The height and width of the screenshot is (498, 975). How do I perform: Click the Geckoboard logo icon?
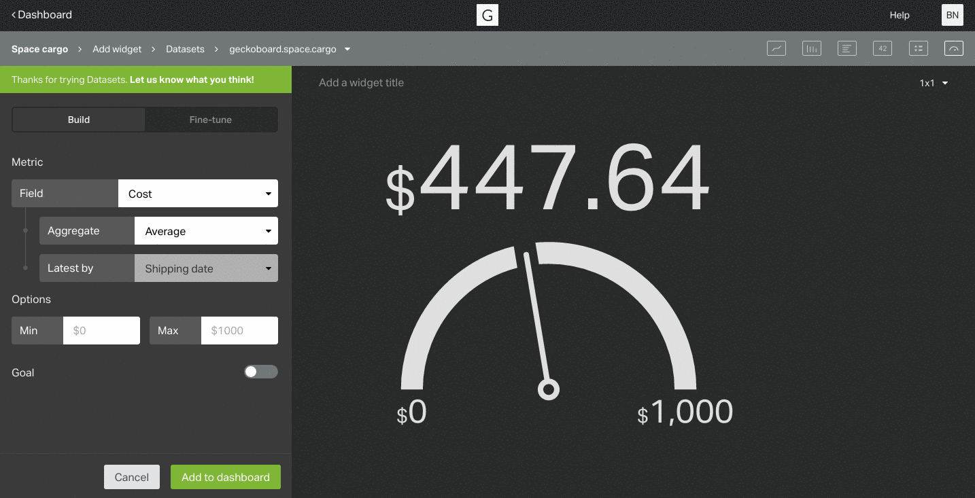487,15
